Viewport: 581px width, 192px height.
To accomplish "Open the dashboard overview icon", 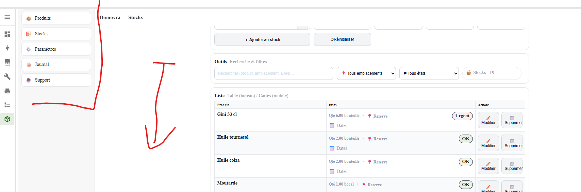I will [7, 34].
